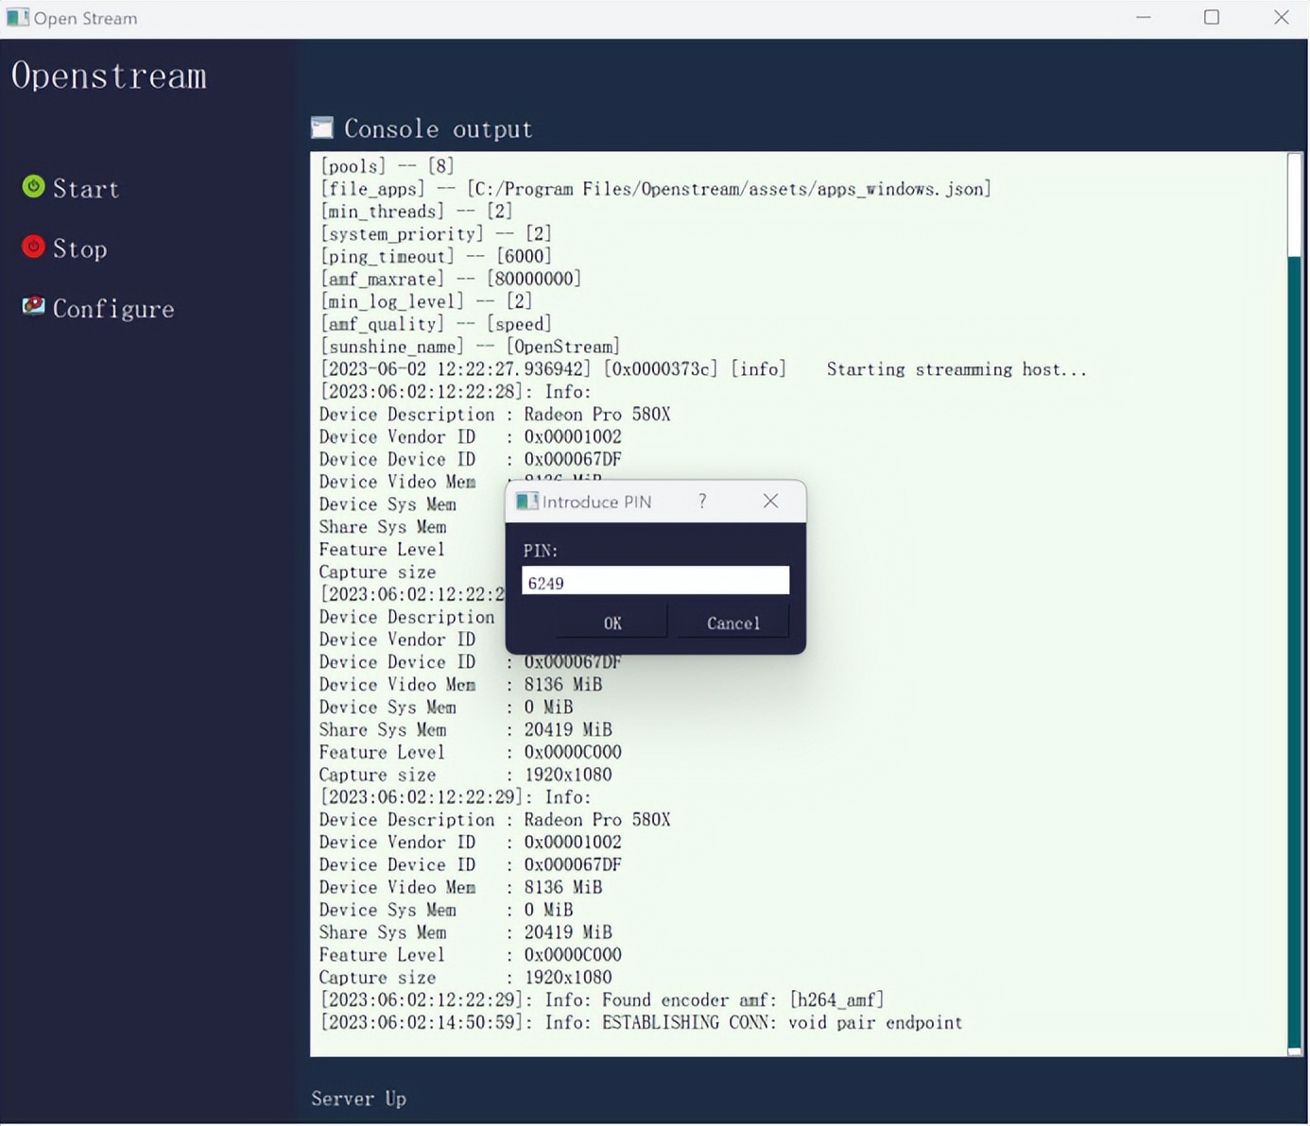The width and height of the screenshot is (1310, 1126).
Task: Close the Open Stream main window
Action: tap(1281, 17)
